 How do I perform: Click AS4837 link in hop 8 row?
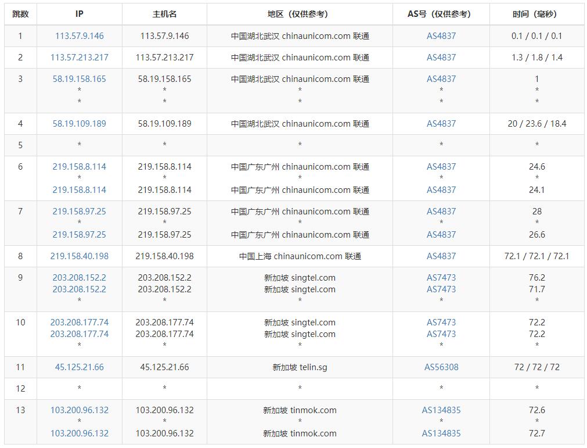pyautogui.click(x=441, y=256)
